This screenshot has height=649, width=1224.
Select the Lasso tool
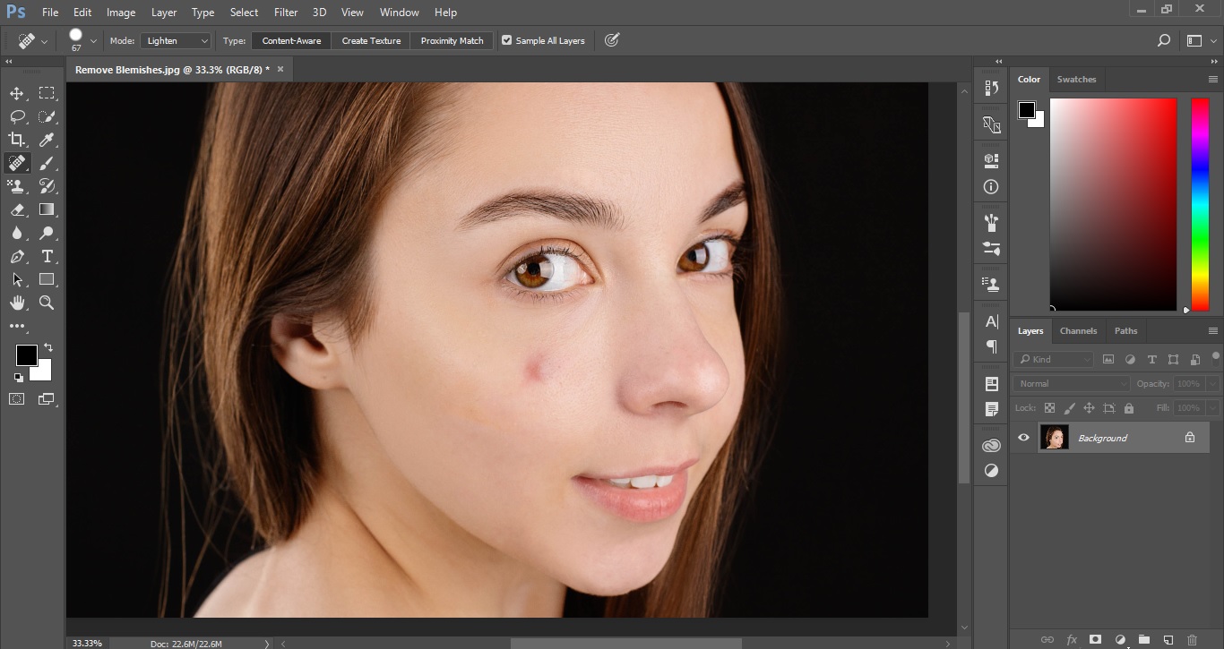pos(17,116)
